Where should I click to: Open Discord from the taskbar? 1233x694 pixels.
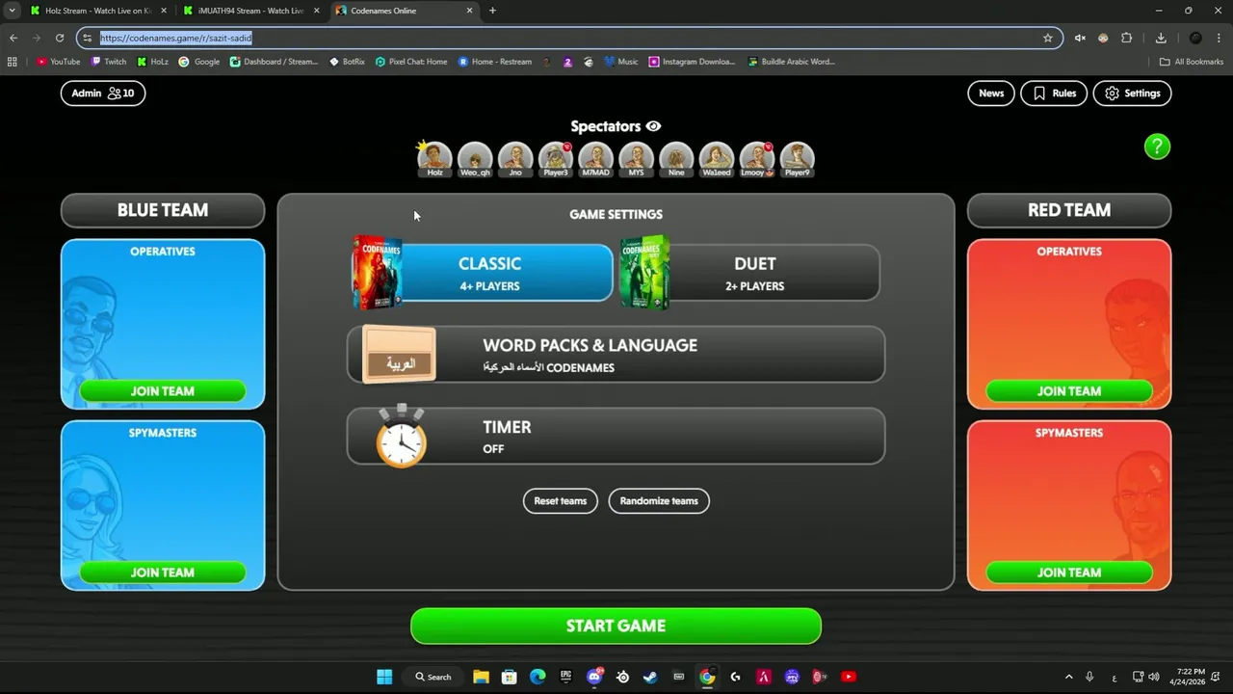(x=594, y=677)
